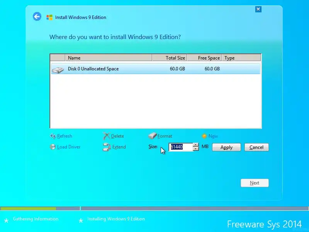Apply the partition size
Viewport: 309px width, 232px height.
(226, 147)
